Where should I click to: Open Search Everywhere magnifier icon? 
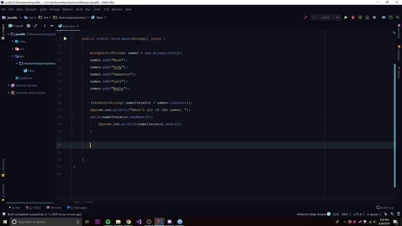(x=398, y=18)
